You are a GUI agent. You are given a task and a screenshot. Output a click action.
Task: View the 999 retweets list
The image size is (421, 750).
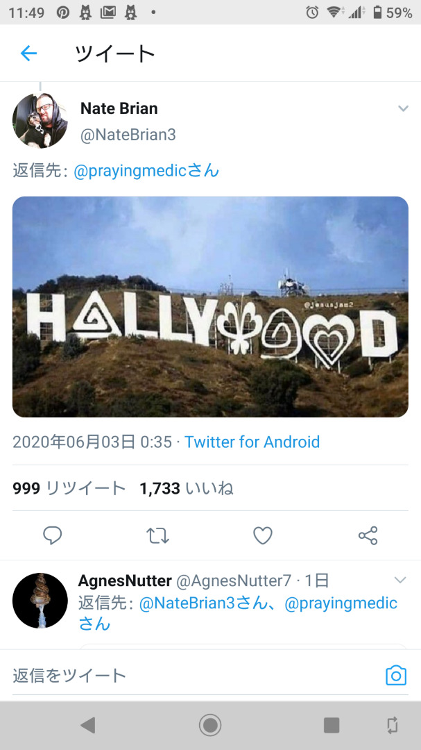69,488
